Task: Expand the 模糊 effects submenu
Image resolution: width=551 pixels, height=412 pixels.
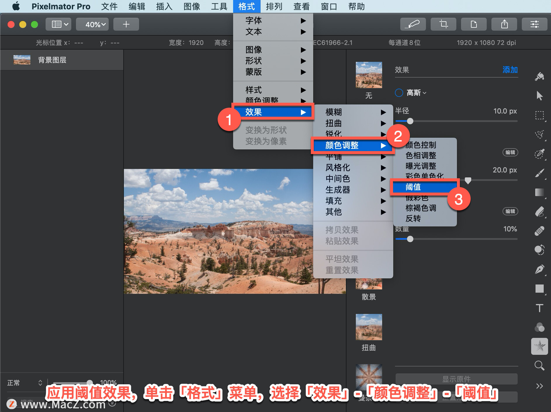Action: [353, 112]
